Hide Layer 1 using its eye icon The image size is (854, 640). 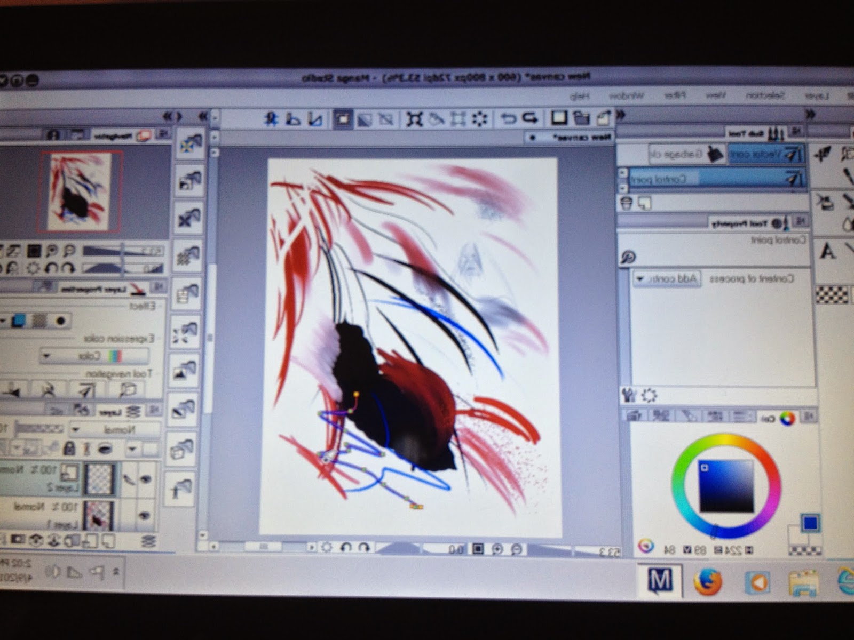click(x=144, y=515)
